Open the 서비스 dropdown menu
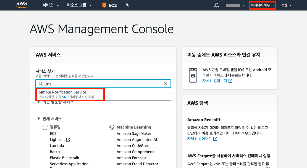Image resolution: width=307 pixels, height=168 pixels. (x=51, y=5)
